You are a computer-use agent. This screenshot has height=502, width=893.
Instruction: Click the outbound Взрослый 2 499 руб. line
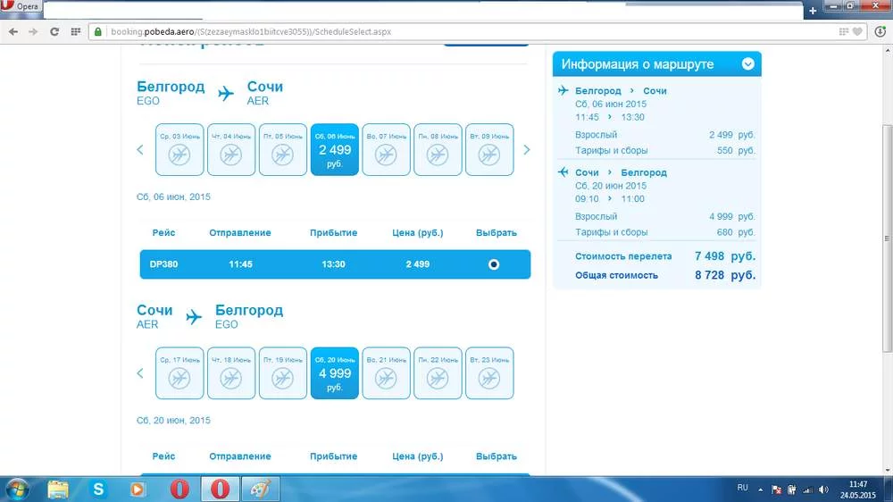click(x=665, y=135)
